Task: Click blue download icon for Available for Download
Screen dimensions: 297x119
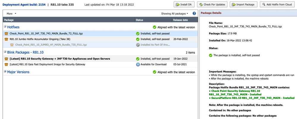Action: click(x=138, y=65)
